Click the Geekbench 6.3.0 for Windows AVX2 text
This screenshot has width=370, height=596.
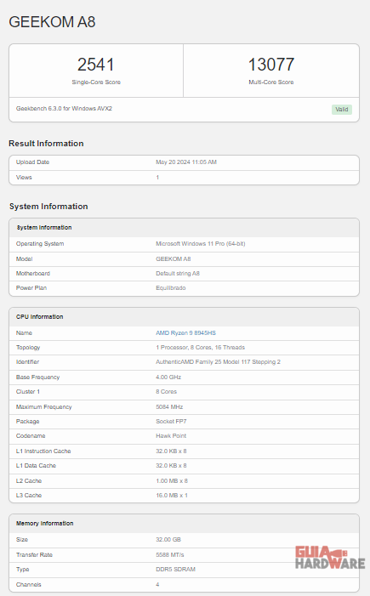pos(64,109)
